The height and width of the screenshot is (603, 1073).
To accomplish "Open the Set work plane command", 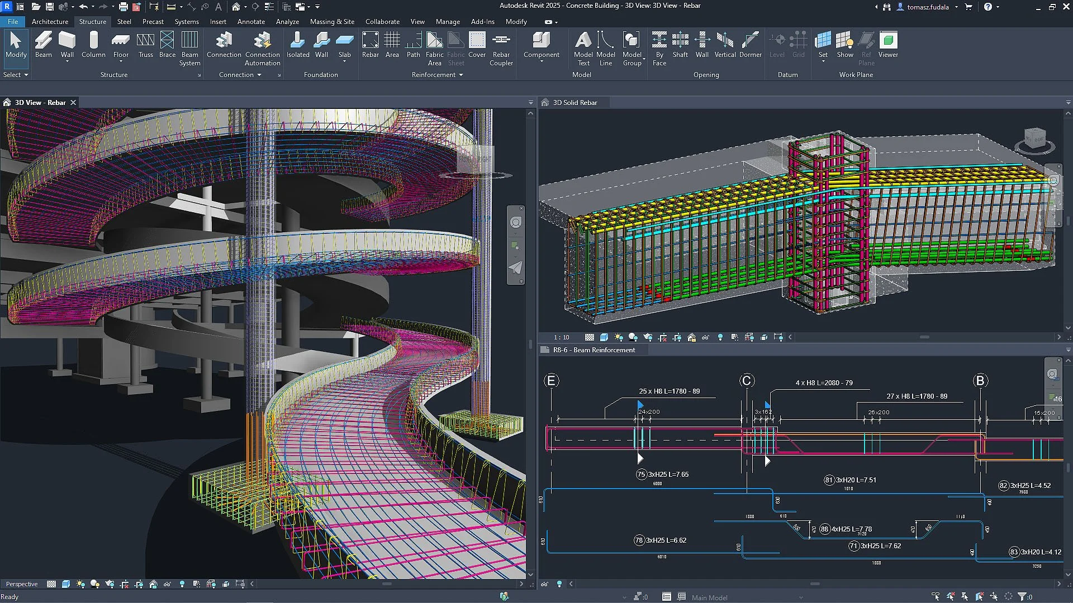I will [823, 45].
